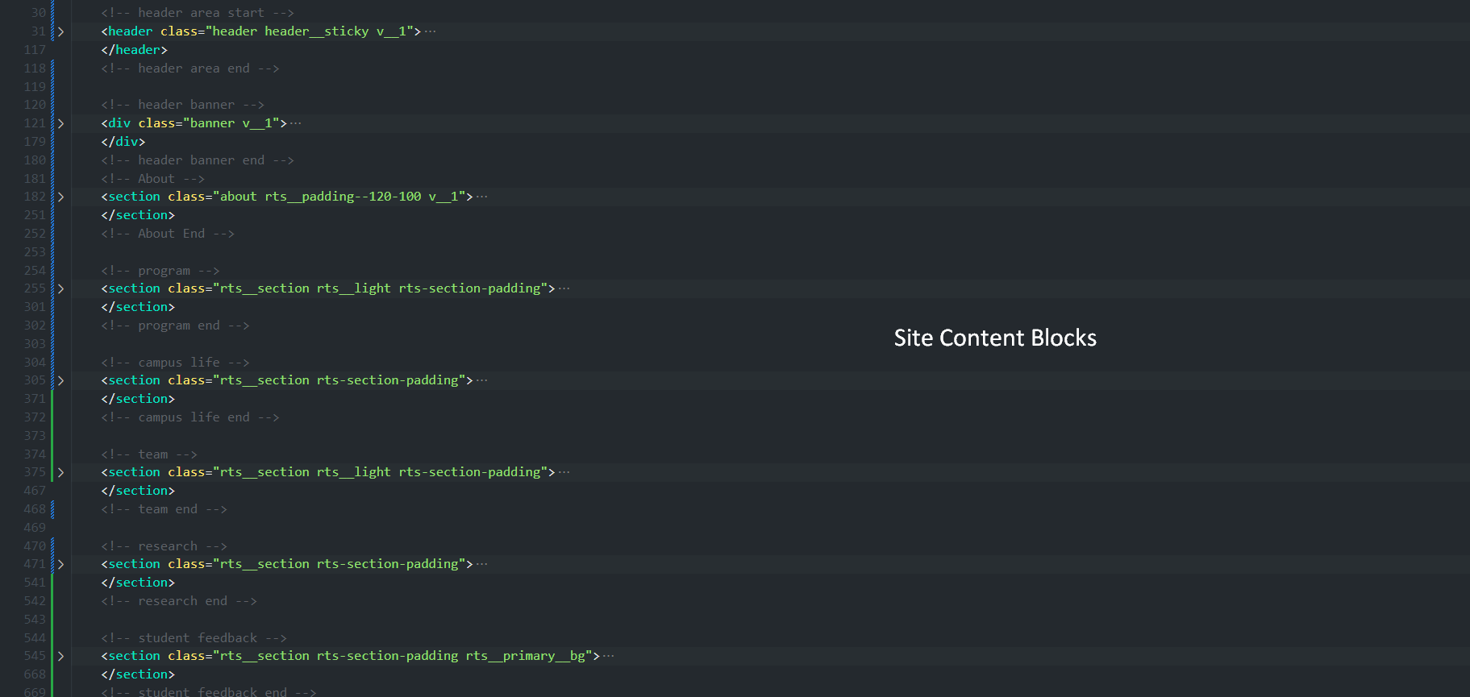Click the "Site Content Blocks" caption text
Image resolution: width=1470 pixels, height=697 pixels.
pos(995,338)
